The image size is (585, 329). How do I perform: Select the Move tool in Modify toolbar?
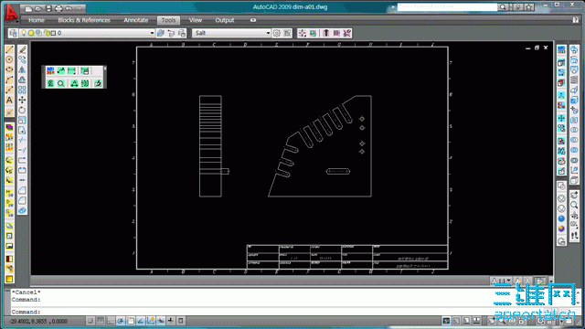point(22,100)
